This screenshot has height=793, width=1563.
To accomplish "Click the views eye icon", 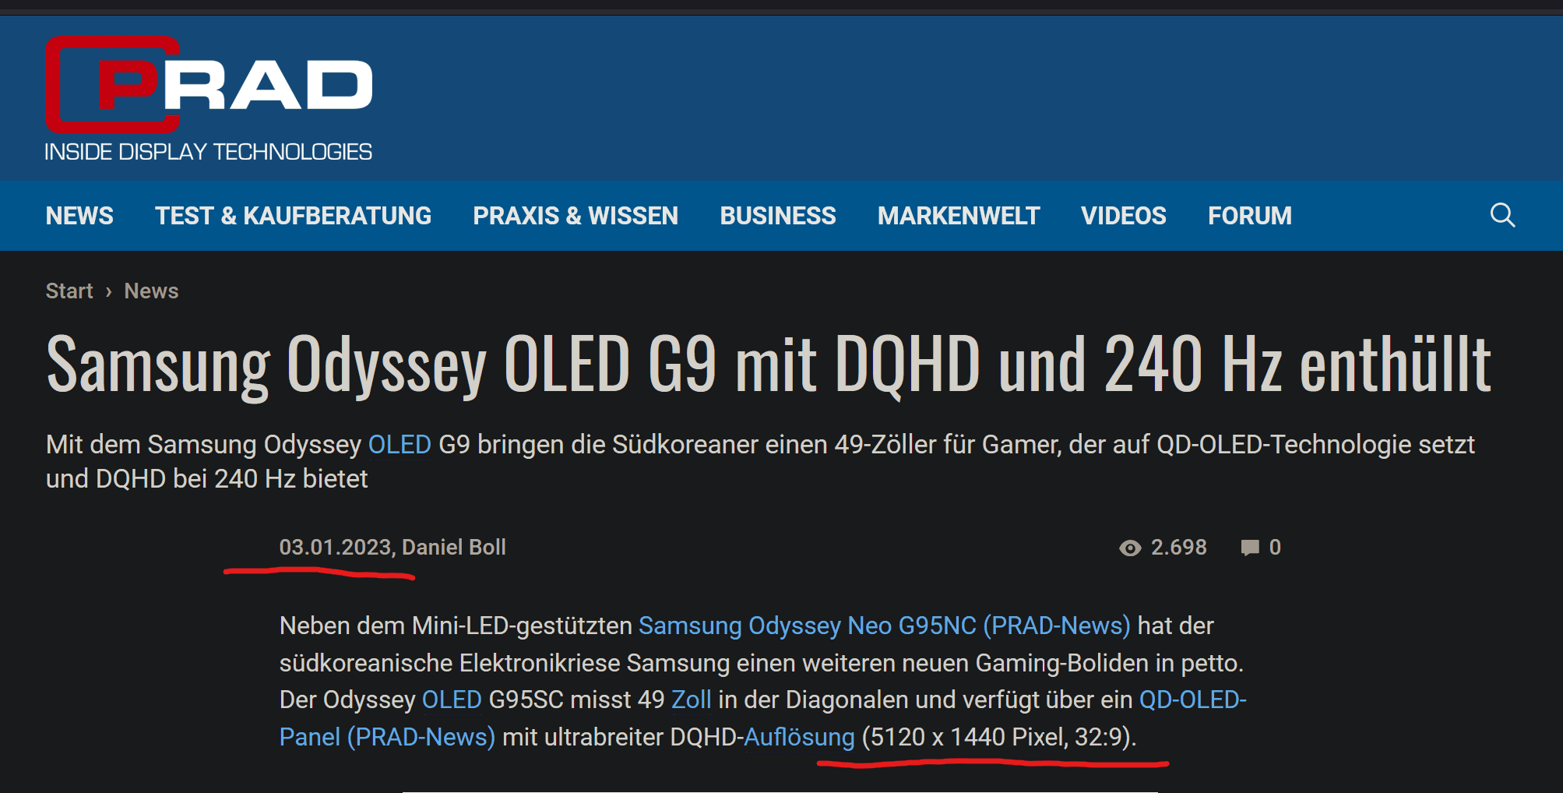I will [1130, 548].
